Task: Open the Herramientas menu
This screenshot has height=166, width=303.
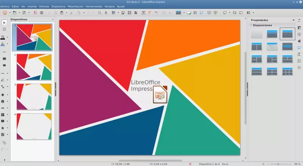Action: [x=94, y=6]
